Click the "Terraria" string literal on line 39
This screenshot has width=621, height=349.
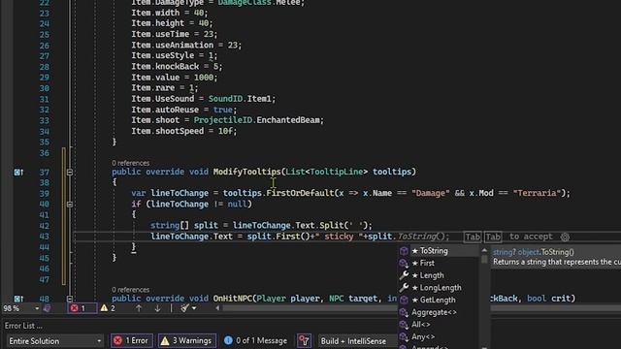[538, 193]
